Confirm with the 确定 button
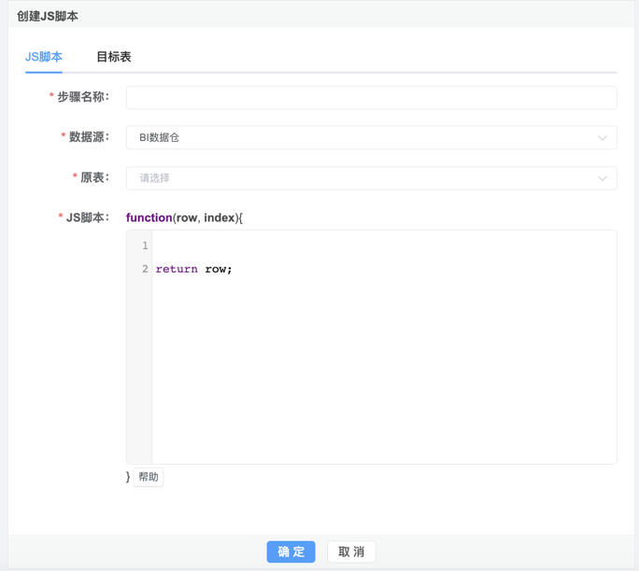Viewport: 639px width, 571px height. [291, 551]
